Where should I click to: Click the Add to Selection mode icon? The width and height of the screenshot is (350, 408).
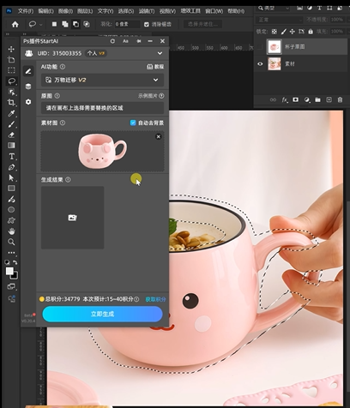coord(65,24)
